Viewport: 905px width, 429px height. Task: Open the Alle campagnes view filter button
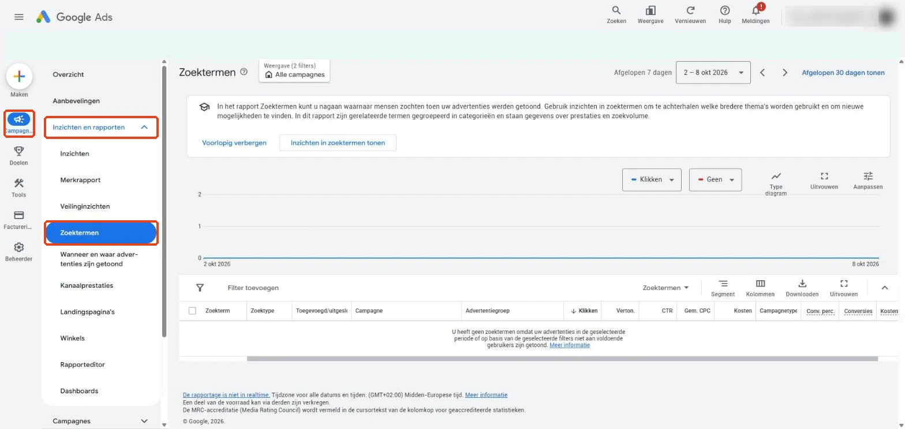coord(294,70)
